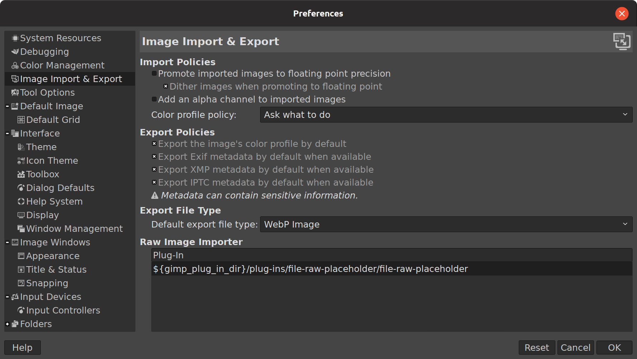Enable promoting imported images to floating point

[154, 73]
